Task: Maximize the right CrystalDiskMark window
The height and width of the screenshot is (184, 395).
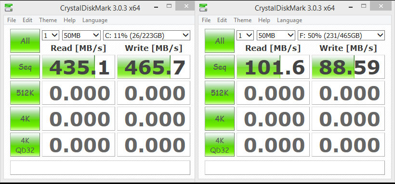Action: pyautogui.click(x=364, y=6)
